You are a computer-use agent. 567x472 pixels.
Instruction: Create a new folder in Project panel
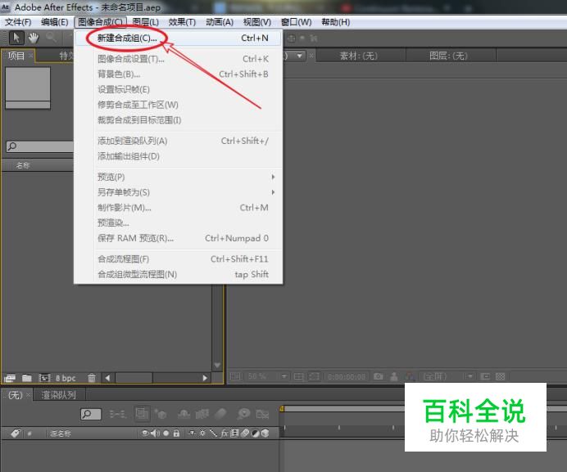27,378
